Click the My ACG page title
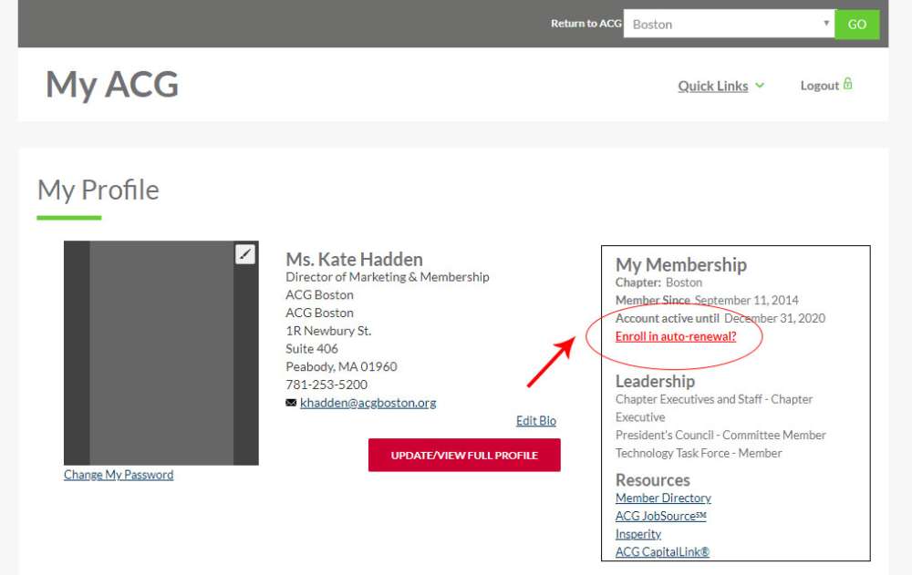Screen dimensions: 912x575 112,85
